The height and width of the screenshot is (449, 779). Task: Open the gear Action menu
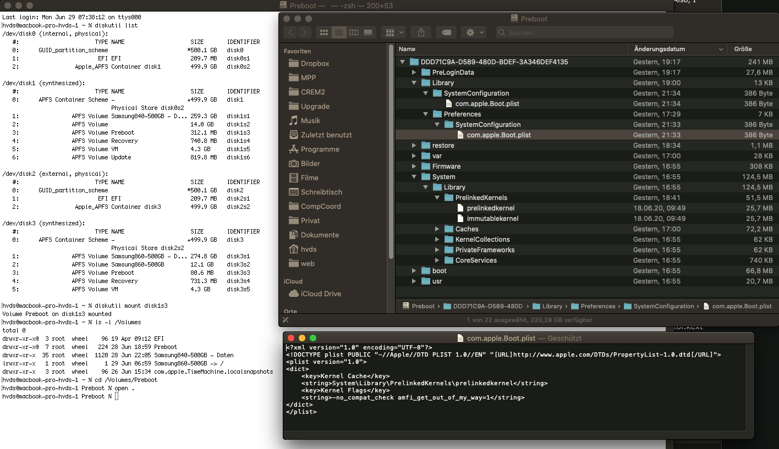tap(474, 32)
